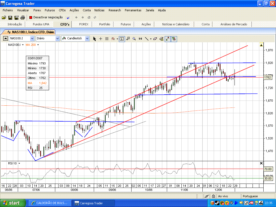Image resolution: width=276 pixels, height=207 pixels.
Task: Expand the Diário timeframe dropdown
Action: (57, 39)
